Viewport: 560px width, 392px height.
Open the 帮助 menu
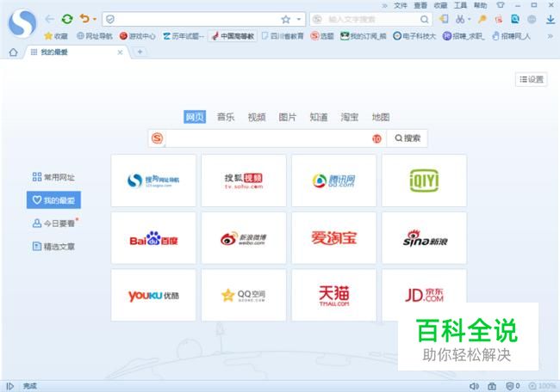click(481, 5)
